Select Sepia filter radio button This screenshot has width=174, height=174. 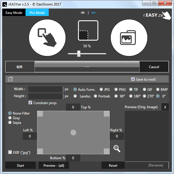[10, 122]
